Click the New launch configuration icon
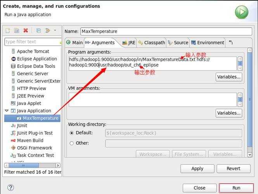 8,31
